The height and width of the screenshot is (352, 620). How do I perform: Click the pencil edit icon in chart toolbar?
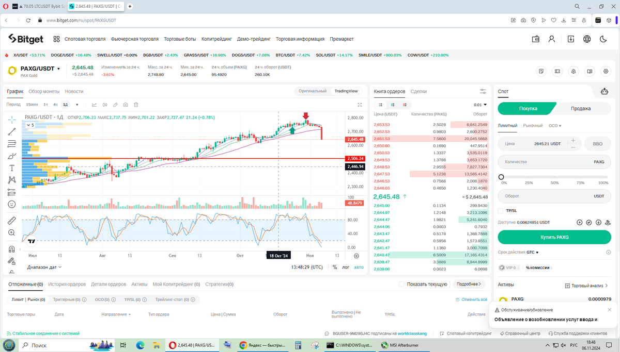tap(115, 105)
